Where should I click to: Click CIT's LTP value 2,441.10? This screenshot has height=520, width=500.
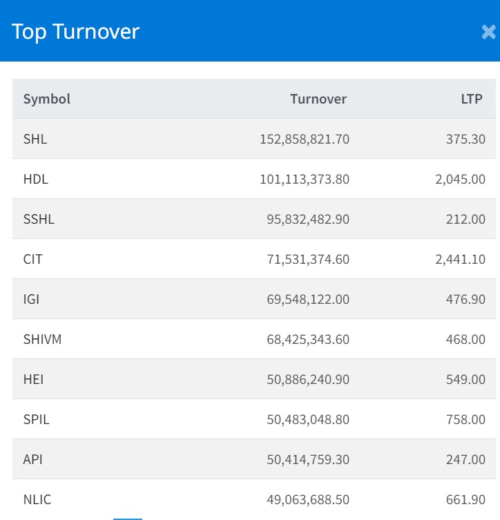[459, 259]
